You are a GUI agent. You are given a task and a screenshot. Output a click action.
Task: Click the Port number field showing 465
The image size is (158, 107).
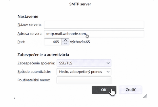point(53,42)
